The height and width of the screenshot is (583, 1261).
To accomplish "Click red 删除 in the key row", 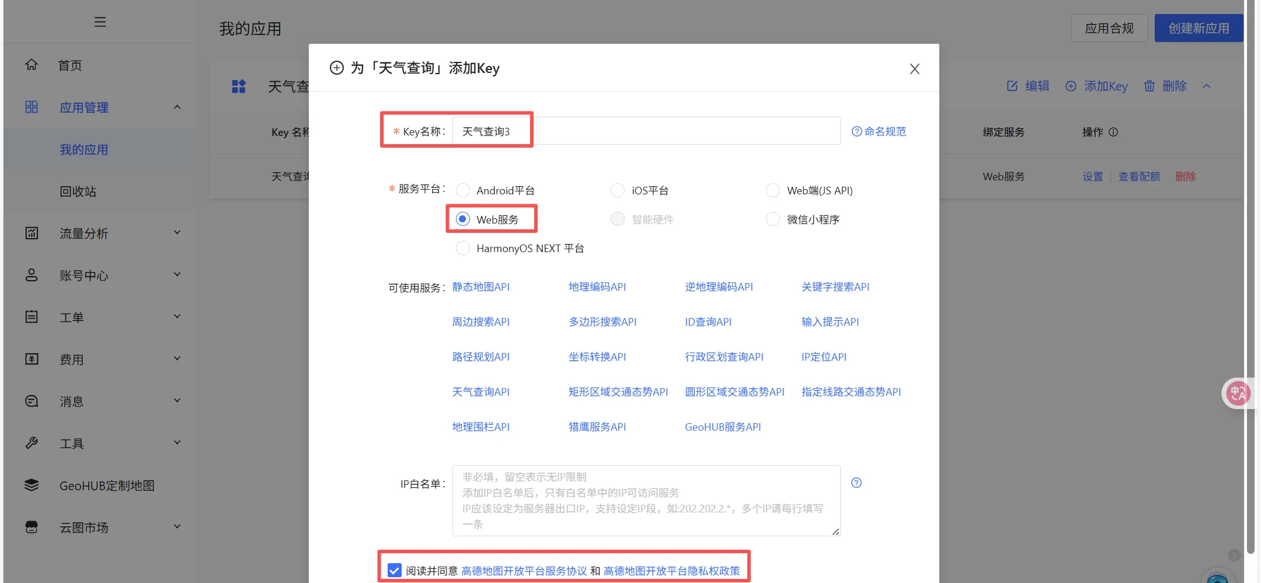I will click(x=1185, y=176).
